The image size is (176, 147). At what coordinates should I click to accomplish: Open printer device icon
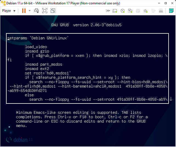pos(138,11)
